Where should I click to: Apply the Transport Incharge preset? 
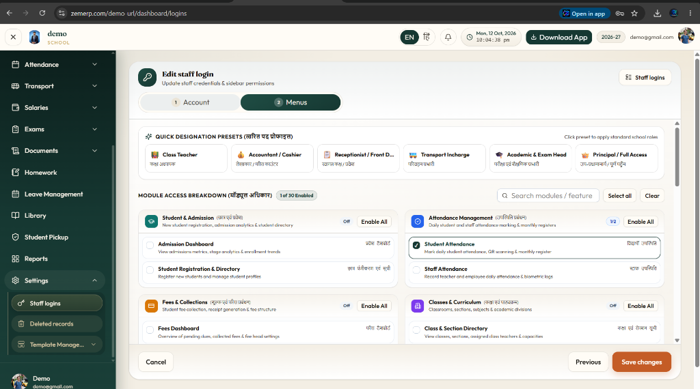click(444, 158)
